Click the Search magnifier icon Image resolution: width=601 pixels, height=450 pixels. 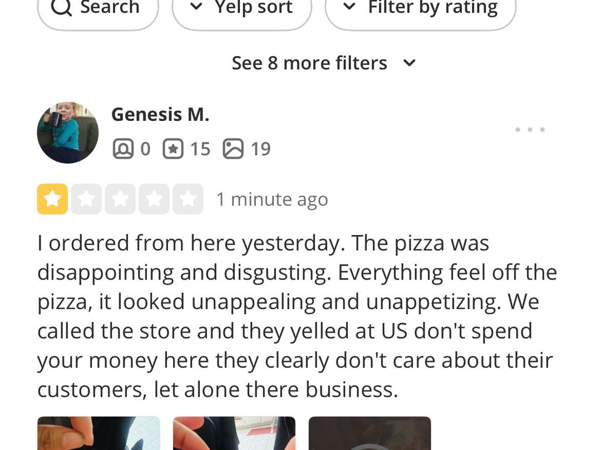tap(61, 8)
